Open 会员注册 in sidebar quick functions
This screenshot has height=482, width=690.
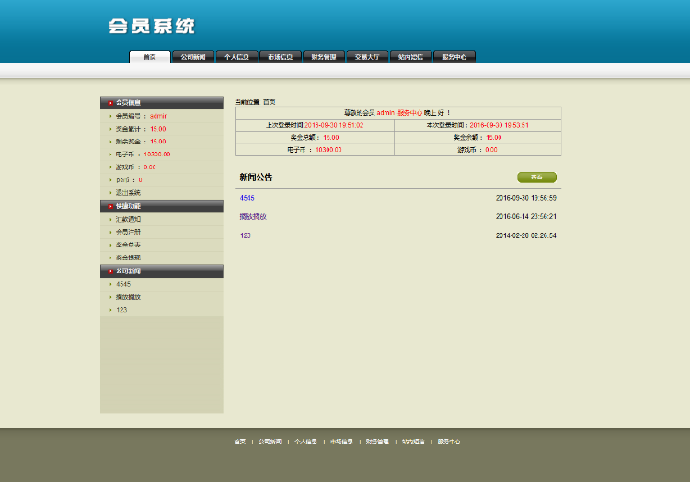click(128, 233)
